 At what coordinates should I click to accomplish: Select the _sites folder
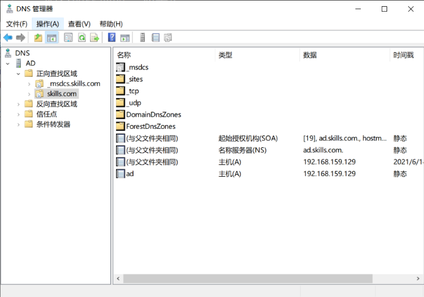(x=129, y=79)
